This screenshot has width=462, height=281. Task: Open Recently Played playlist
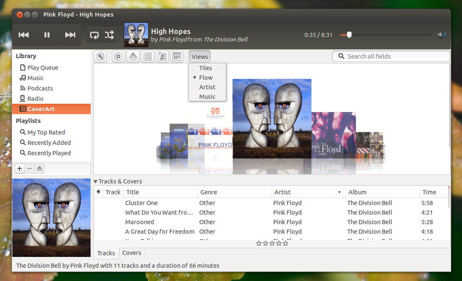(51, 153)
